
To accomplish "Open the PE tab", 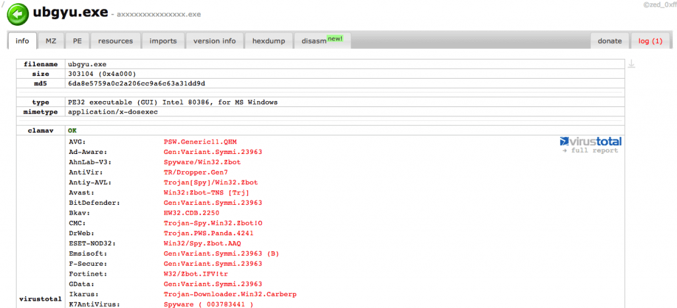I will (77, 41).
